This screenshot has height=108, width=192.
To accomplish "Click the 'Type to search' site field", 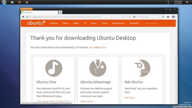I will (x=157, y=23).
